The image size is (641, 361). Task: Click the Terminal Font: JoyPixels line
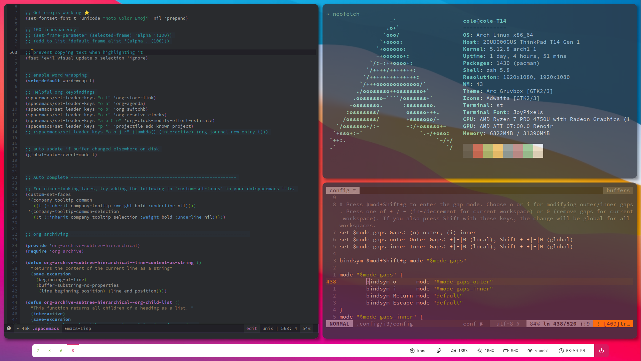point(503,112)
